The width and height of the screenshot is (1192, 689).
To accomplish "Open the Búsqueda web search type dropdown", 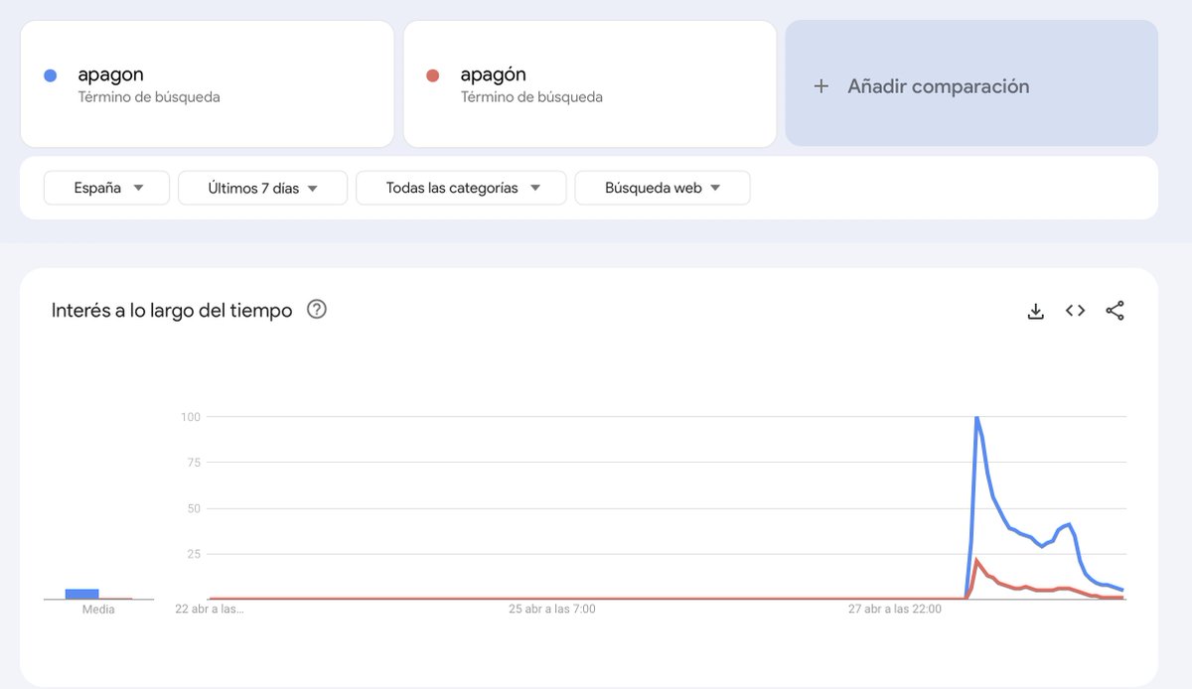I will pos(663,188).
